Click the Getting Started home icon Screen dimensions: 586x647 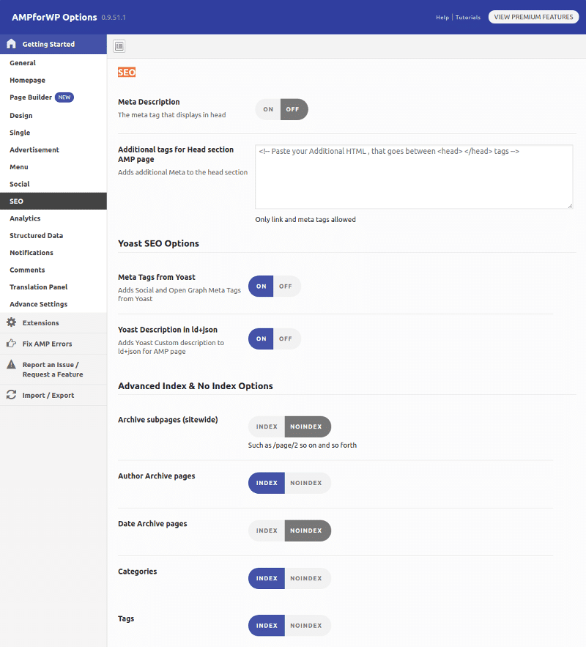tap(11, 44)
